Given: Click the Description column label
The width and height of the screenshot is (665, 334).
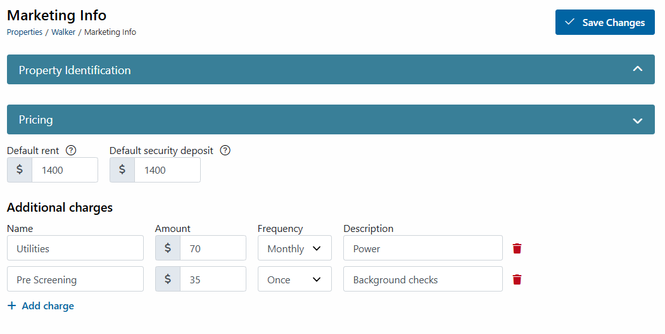Looking at the screenshot, I should click(368, 229).
